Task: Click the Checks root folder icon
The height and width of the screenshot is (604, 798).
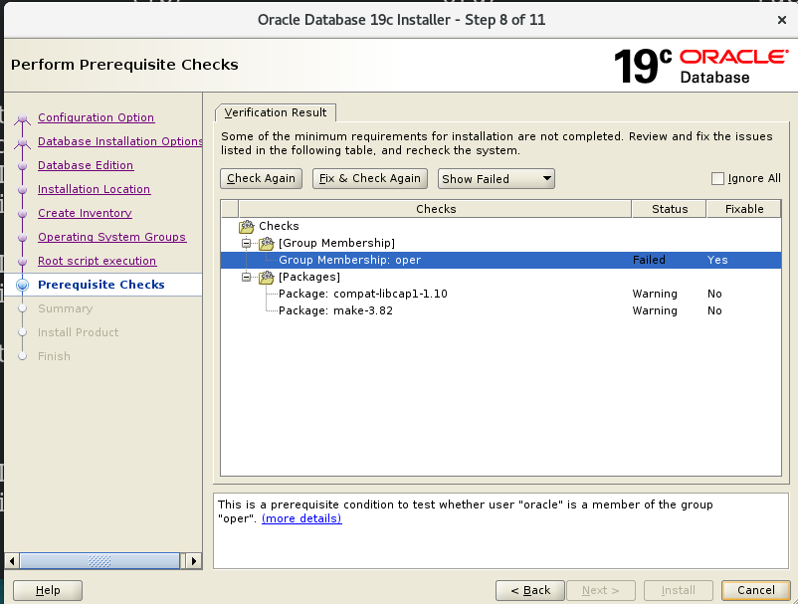Action: pos(247,226)
